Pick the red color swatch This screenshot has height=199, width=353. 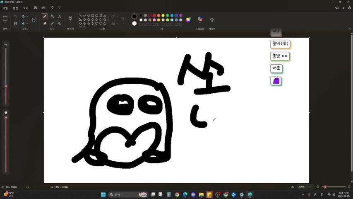154,16
